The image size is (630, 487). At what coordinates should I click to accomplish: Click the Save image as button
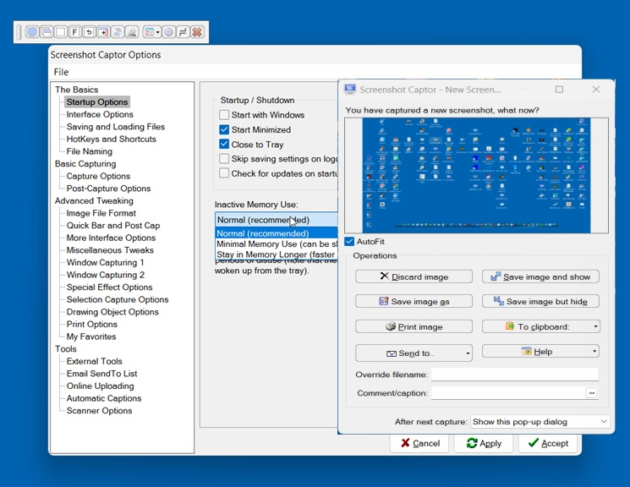(414, 301)
